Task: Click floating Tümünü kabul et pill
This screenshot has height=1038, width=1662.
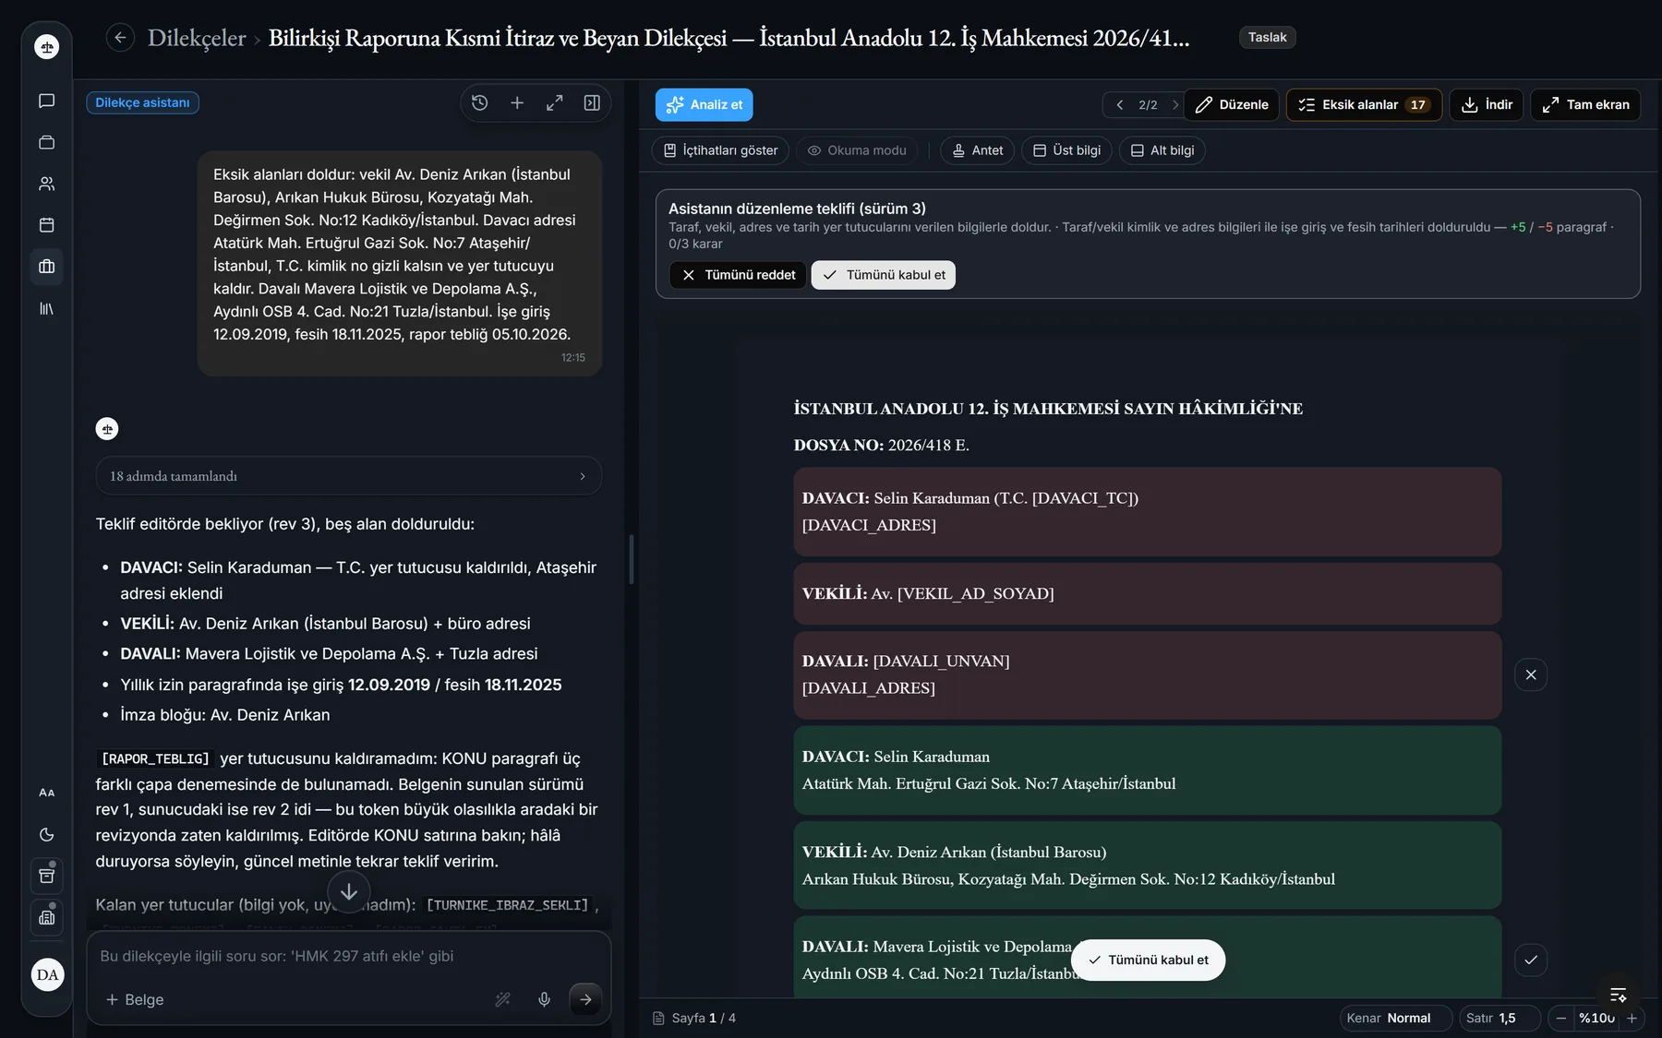Action: 1148,960
